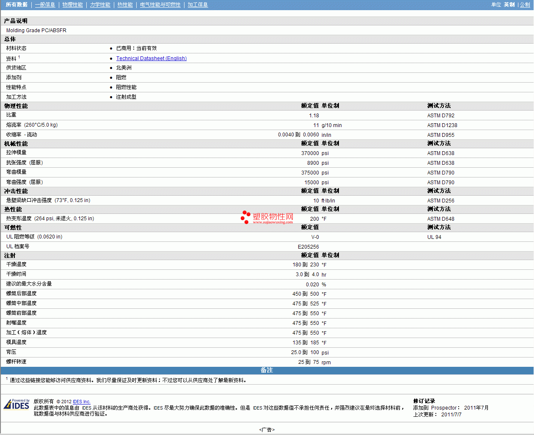Open the 加工信息 tab
This screenshot has width=534, height=435.
click(x=198, y=5)
